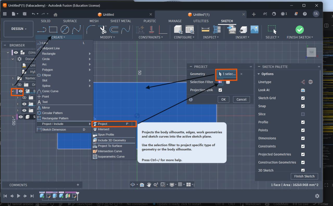The image size is (333, 206).
Task: Open the data panel grid icon
Action: click(5, 14)
